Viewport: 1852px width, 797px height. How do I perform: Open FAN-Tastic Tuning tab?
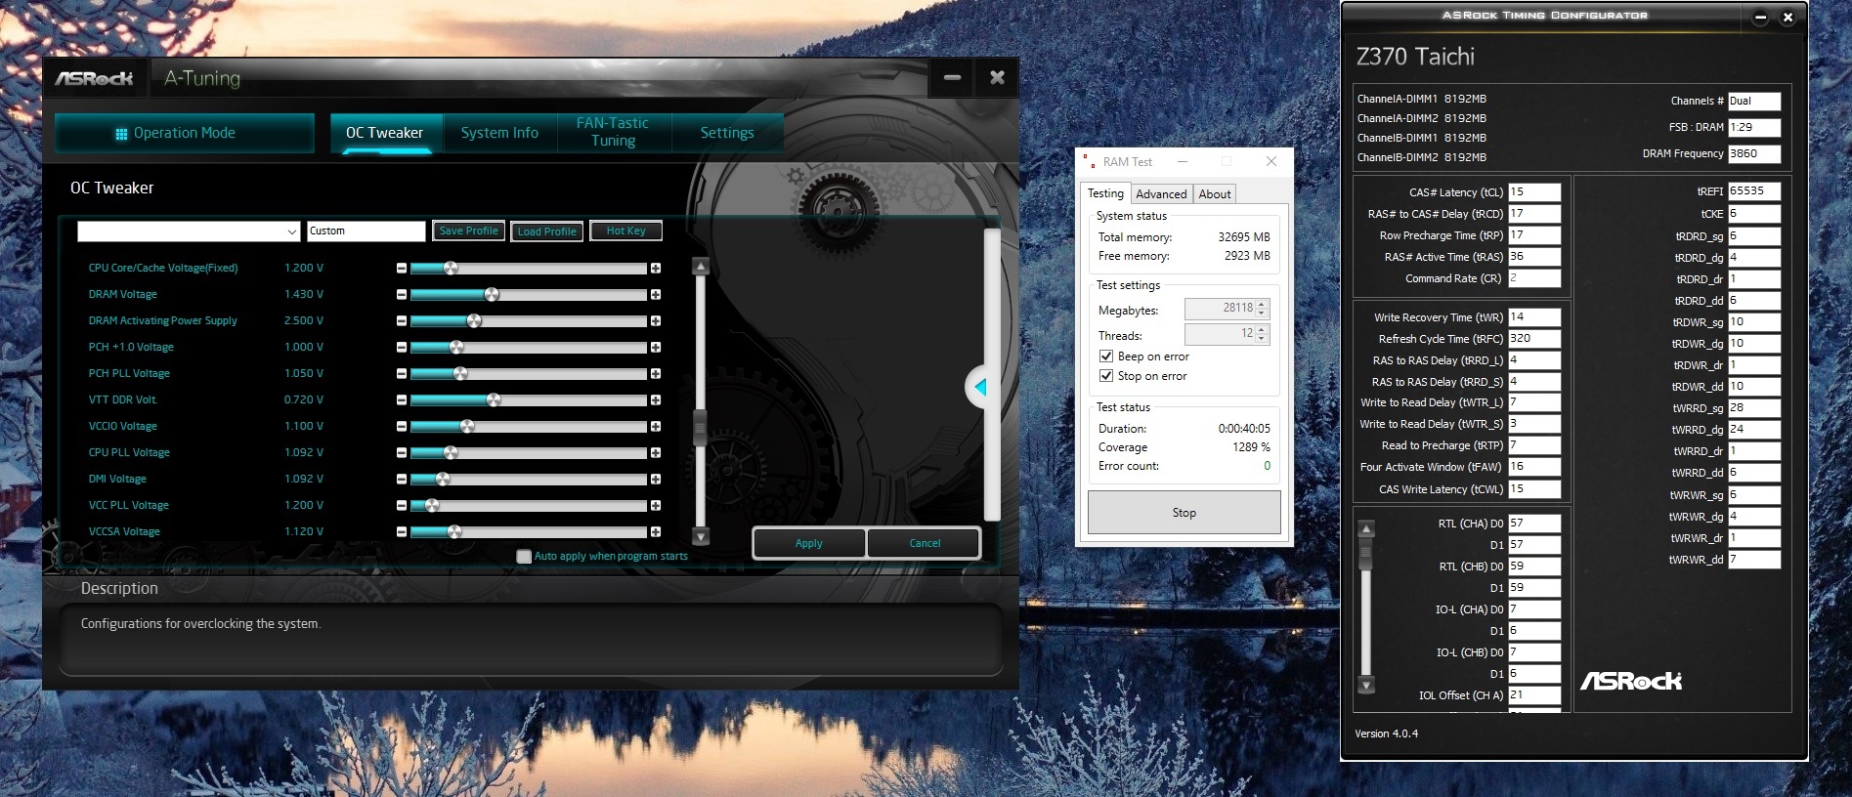coord(613,132)
